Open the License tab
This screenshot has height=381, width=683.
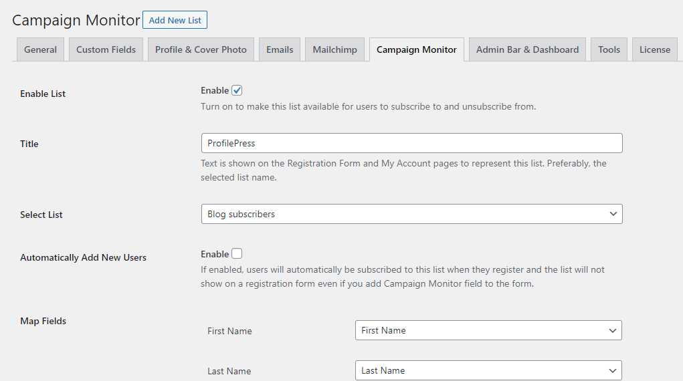pos(655,49)
